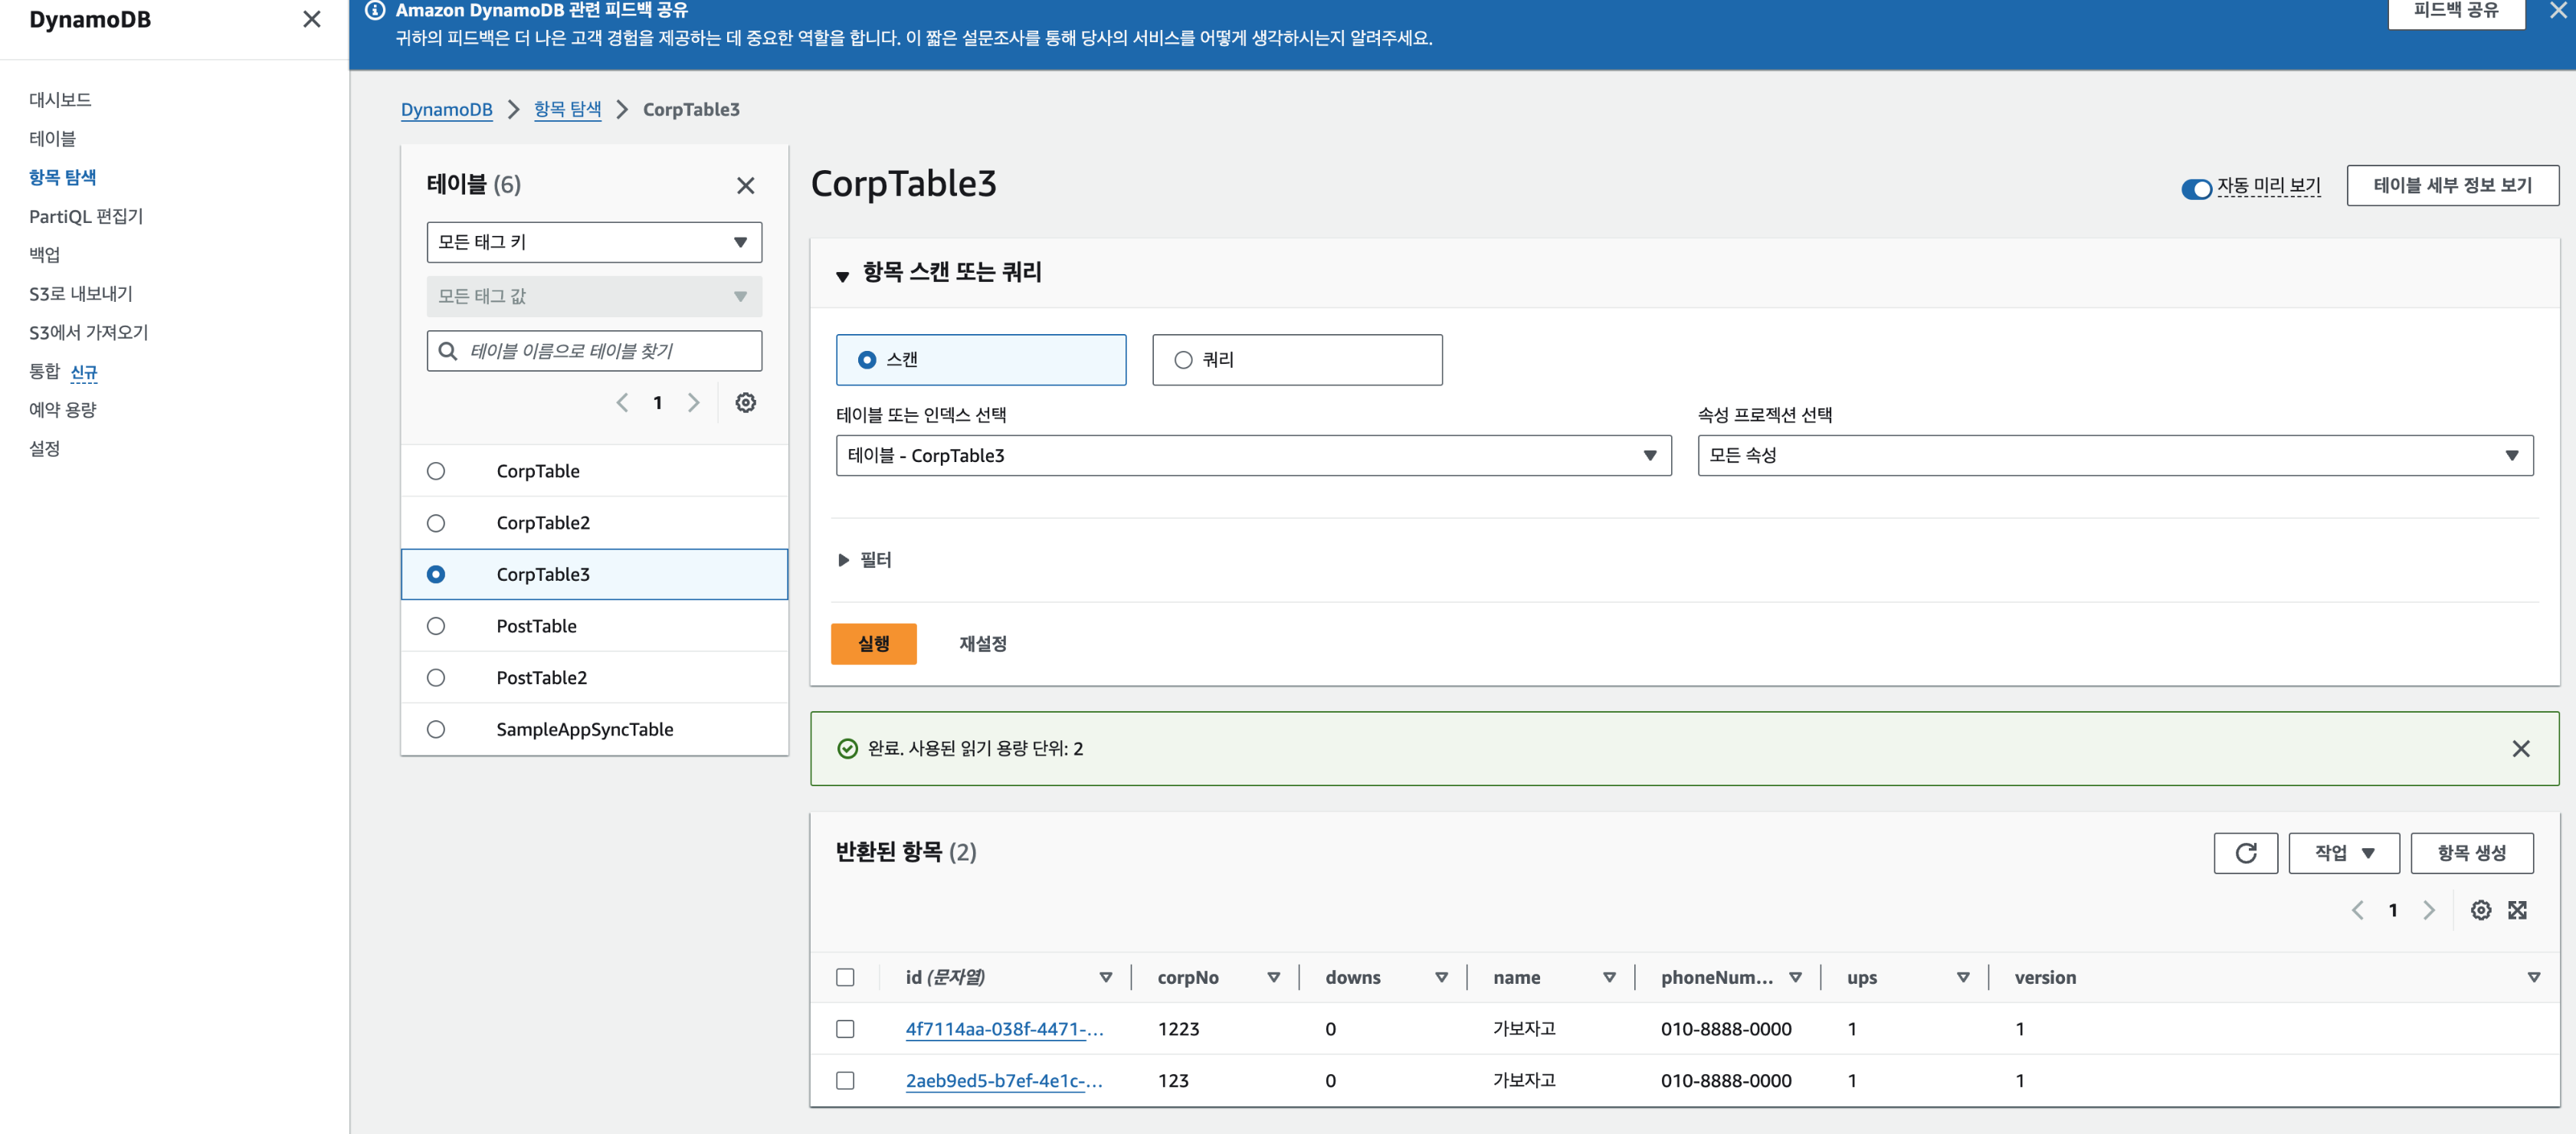Click the refresh icon in returned items
Screen dimensions: 2576x1134
pyautogui.click(x=2245, y=853)
